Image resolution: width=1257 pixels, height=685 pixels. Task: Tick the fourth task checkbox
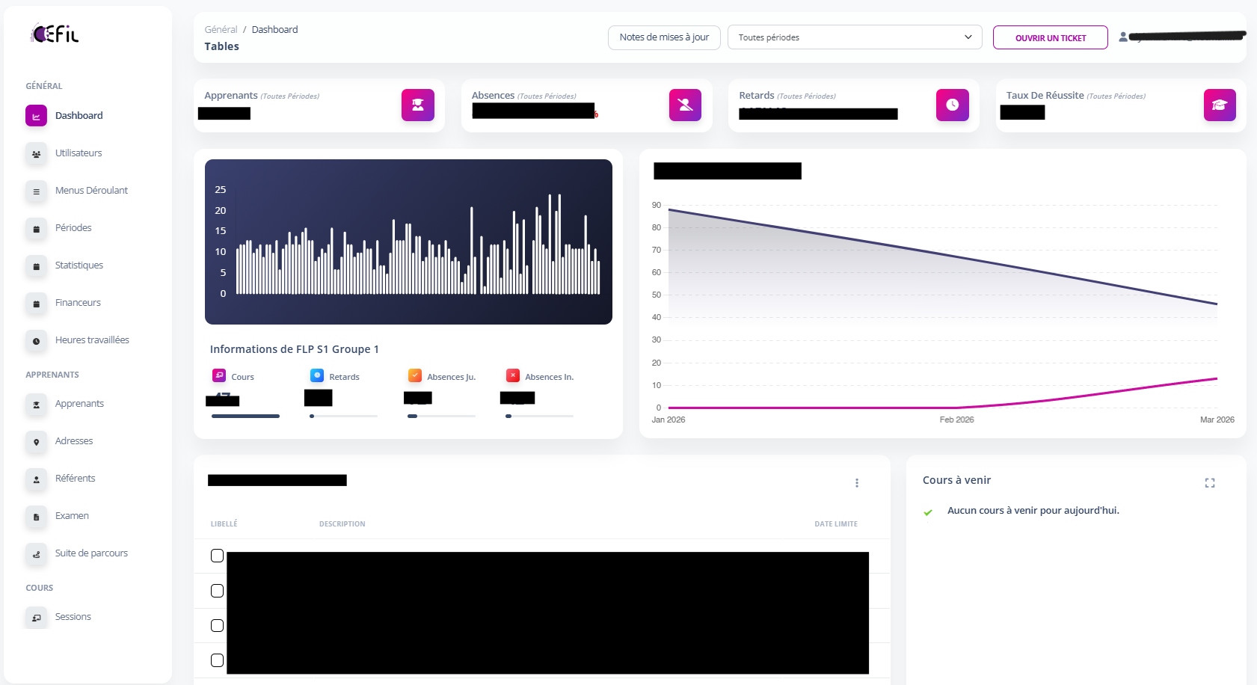(x=217, y=660)
